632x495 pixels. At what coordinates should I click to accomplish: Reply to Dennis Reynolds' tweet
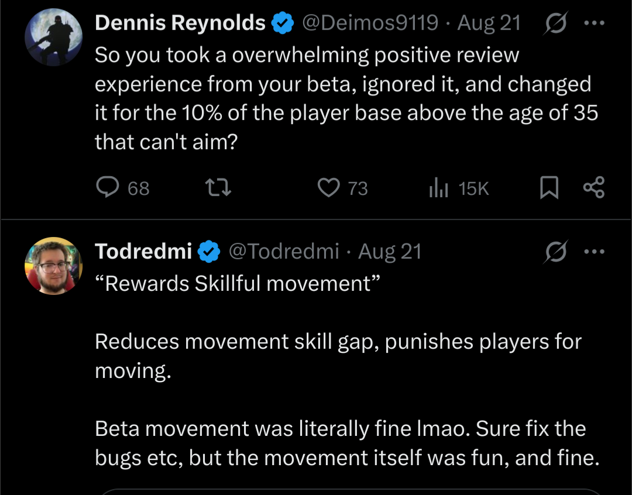pos(107,188)
